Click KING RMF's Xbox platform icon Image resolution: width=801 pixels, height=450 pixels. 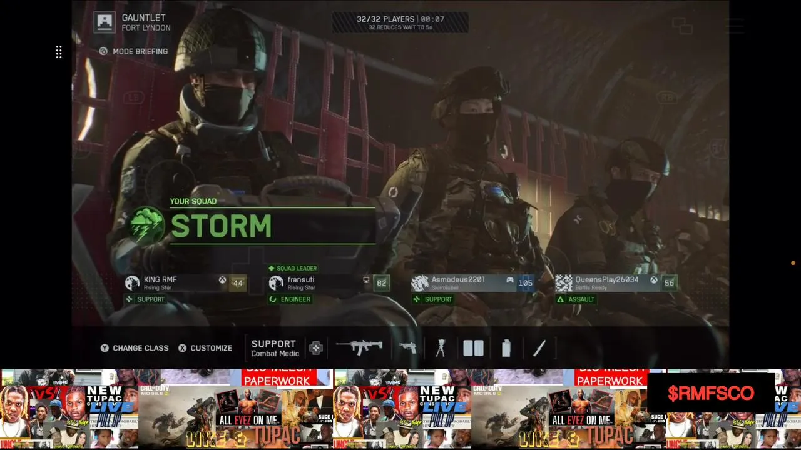point(222,281)
